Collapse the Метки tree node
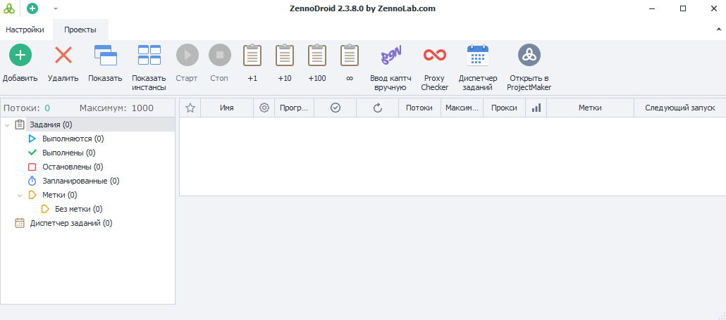Screen dimensions: 726x320 20,196
